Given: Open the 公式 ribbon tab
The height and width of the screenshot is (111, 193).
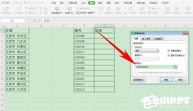Looking at the screenshot, I should (x=83, y=3).
